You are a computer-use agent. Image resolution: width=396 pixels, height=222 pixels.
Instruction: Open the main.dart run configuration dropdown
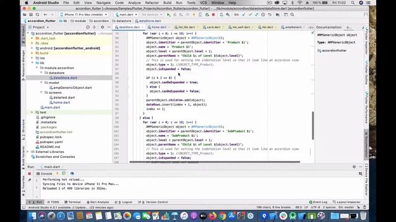126,15
